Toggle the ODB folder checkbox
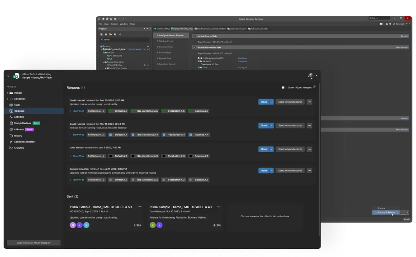The height and width of the screenshot is (257, 416). (199, 67)
